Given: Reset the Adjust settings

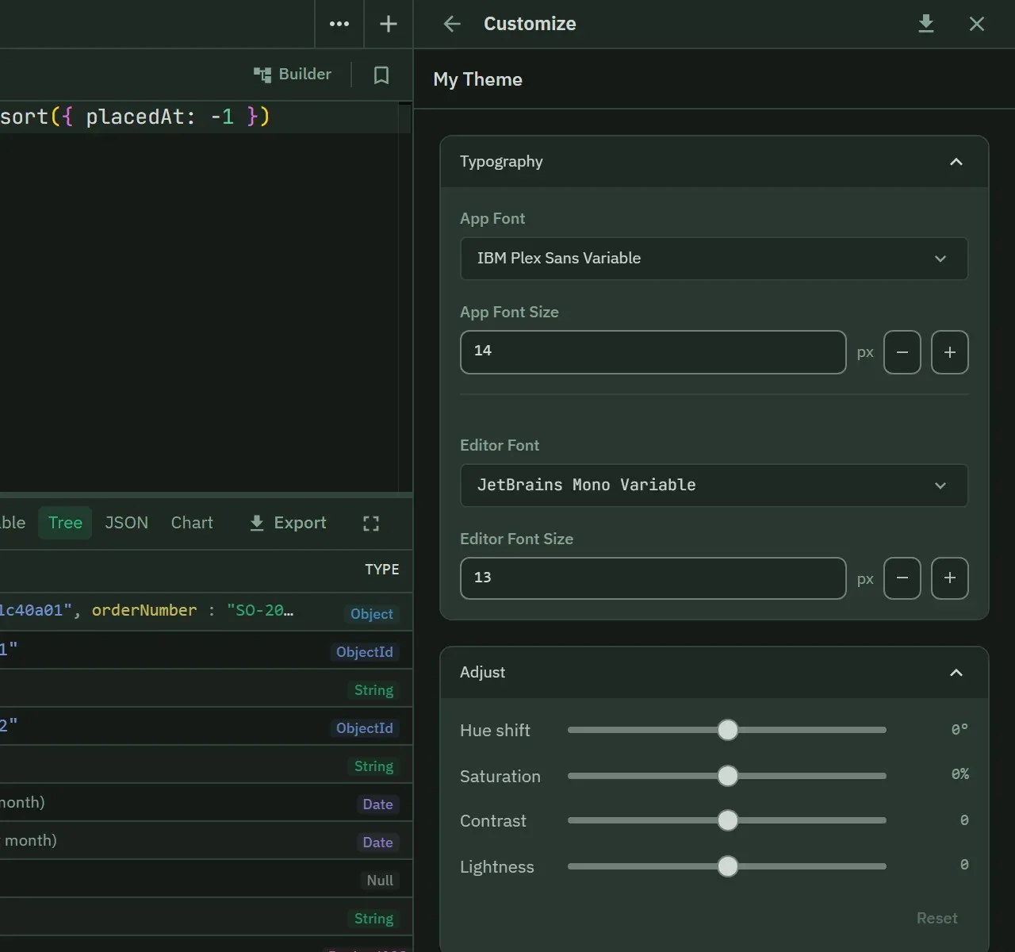Looking at the screenshot, I should coord(937,918).
